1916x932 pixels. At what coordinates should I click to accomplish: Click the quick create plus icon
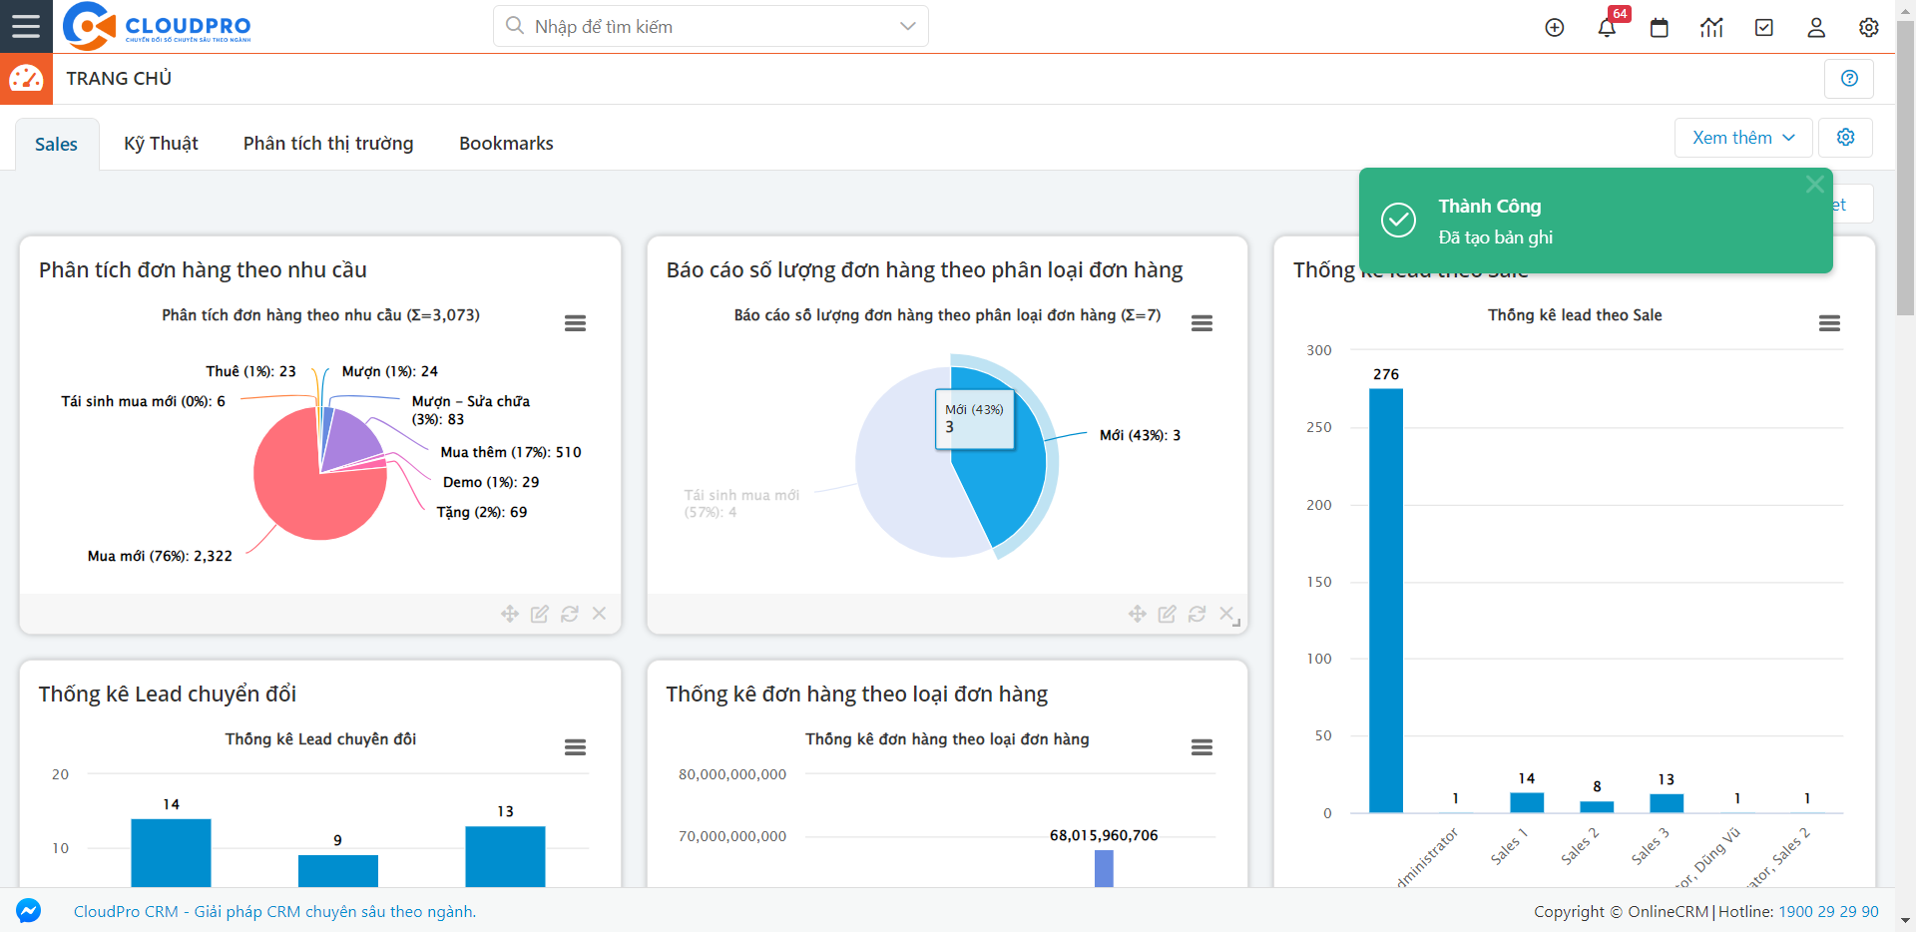point(1554,28)
